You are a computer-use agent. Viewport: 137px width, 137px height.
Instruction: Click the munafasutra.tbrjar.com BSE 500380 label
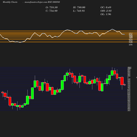pos(42,2)
